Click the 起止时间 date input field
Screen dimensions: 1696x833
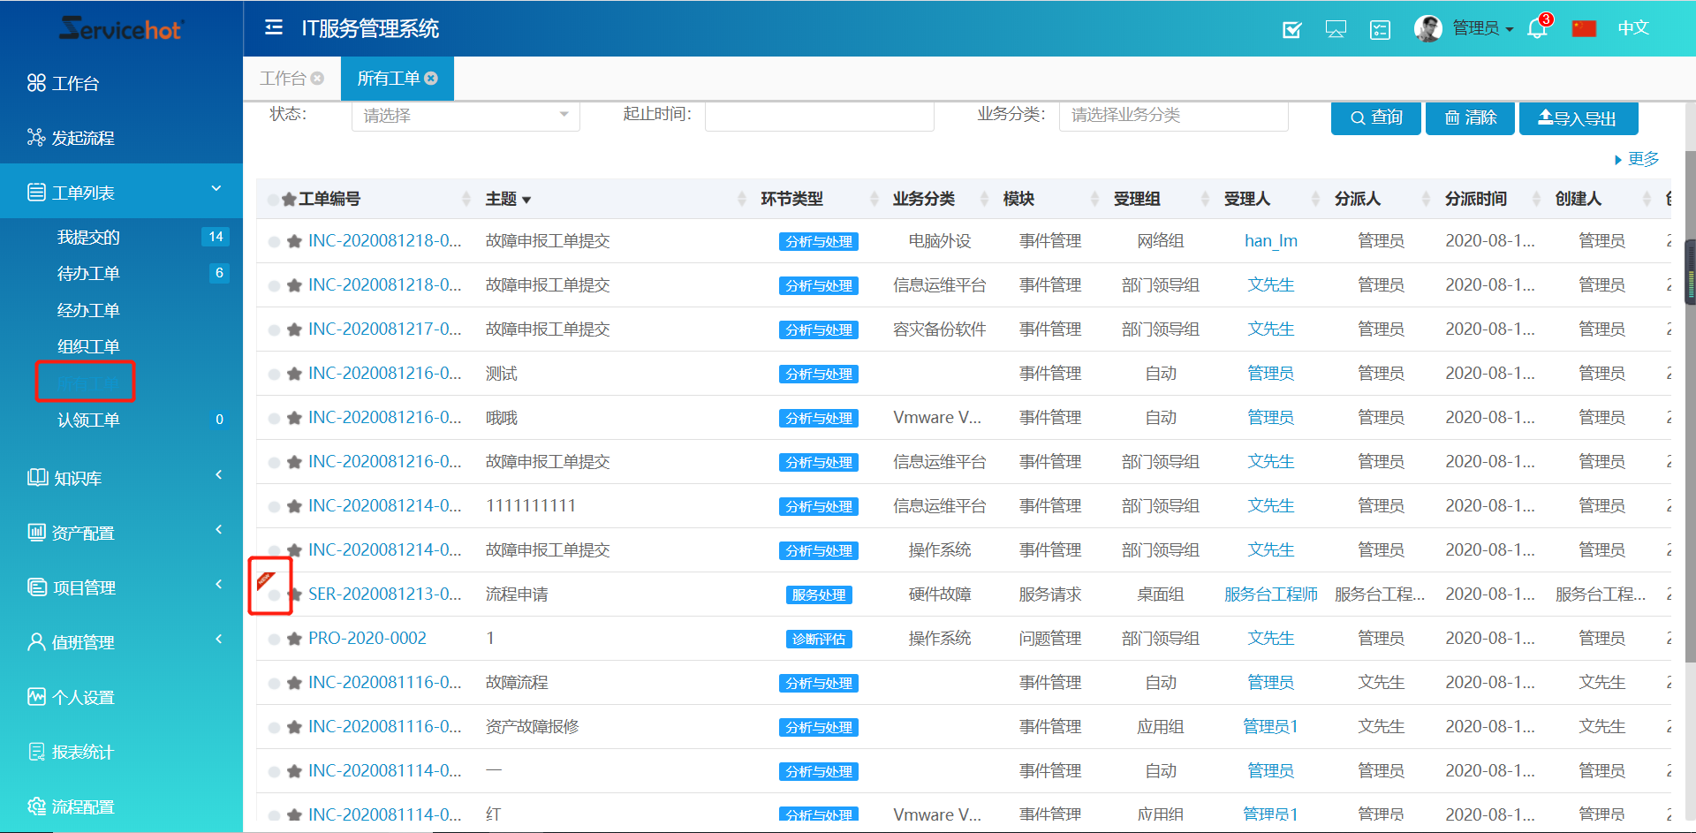pos(820,115)
